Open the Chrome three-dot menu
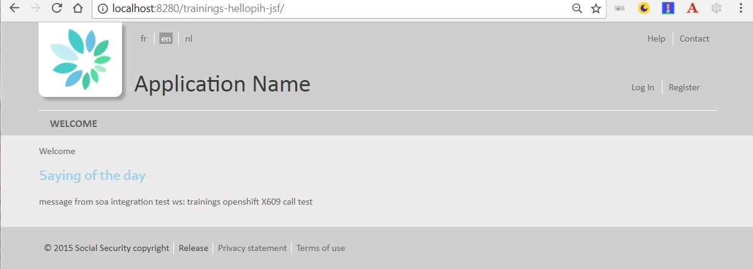Screen dimensions: 753x269 (741, 8)
